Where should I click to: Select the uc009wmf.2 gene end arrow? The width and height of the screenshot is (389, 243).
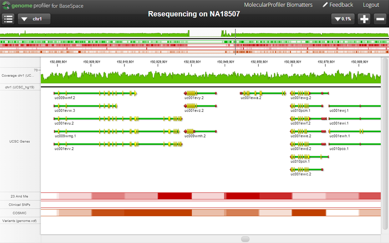coord(136,93)
